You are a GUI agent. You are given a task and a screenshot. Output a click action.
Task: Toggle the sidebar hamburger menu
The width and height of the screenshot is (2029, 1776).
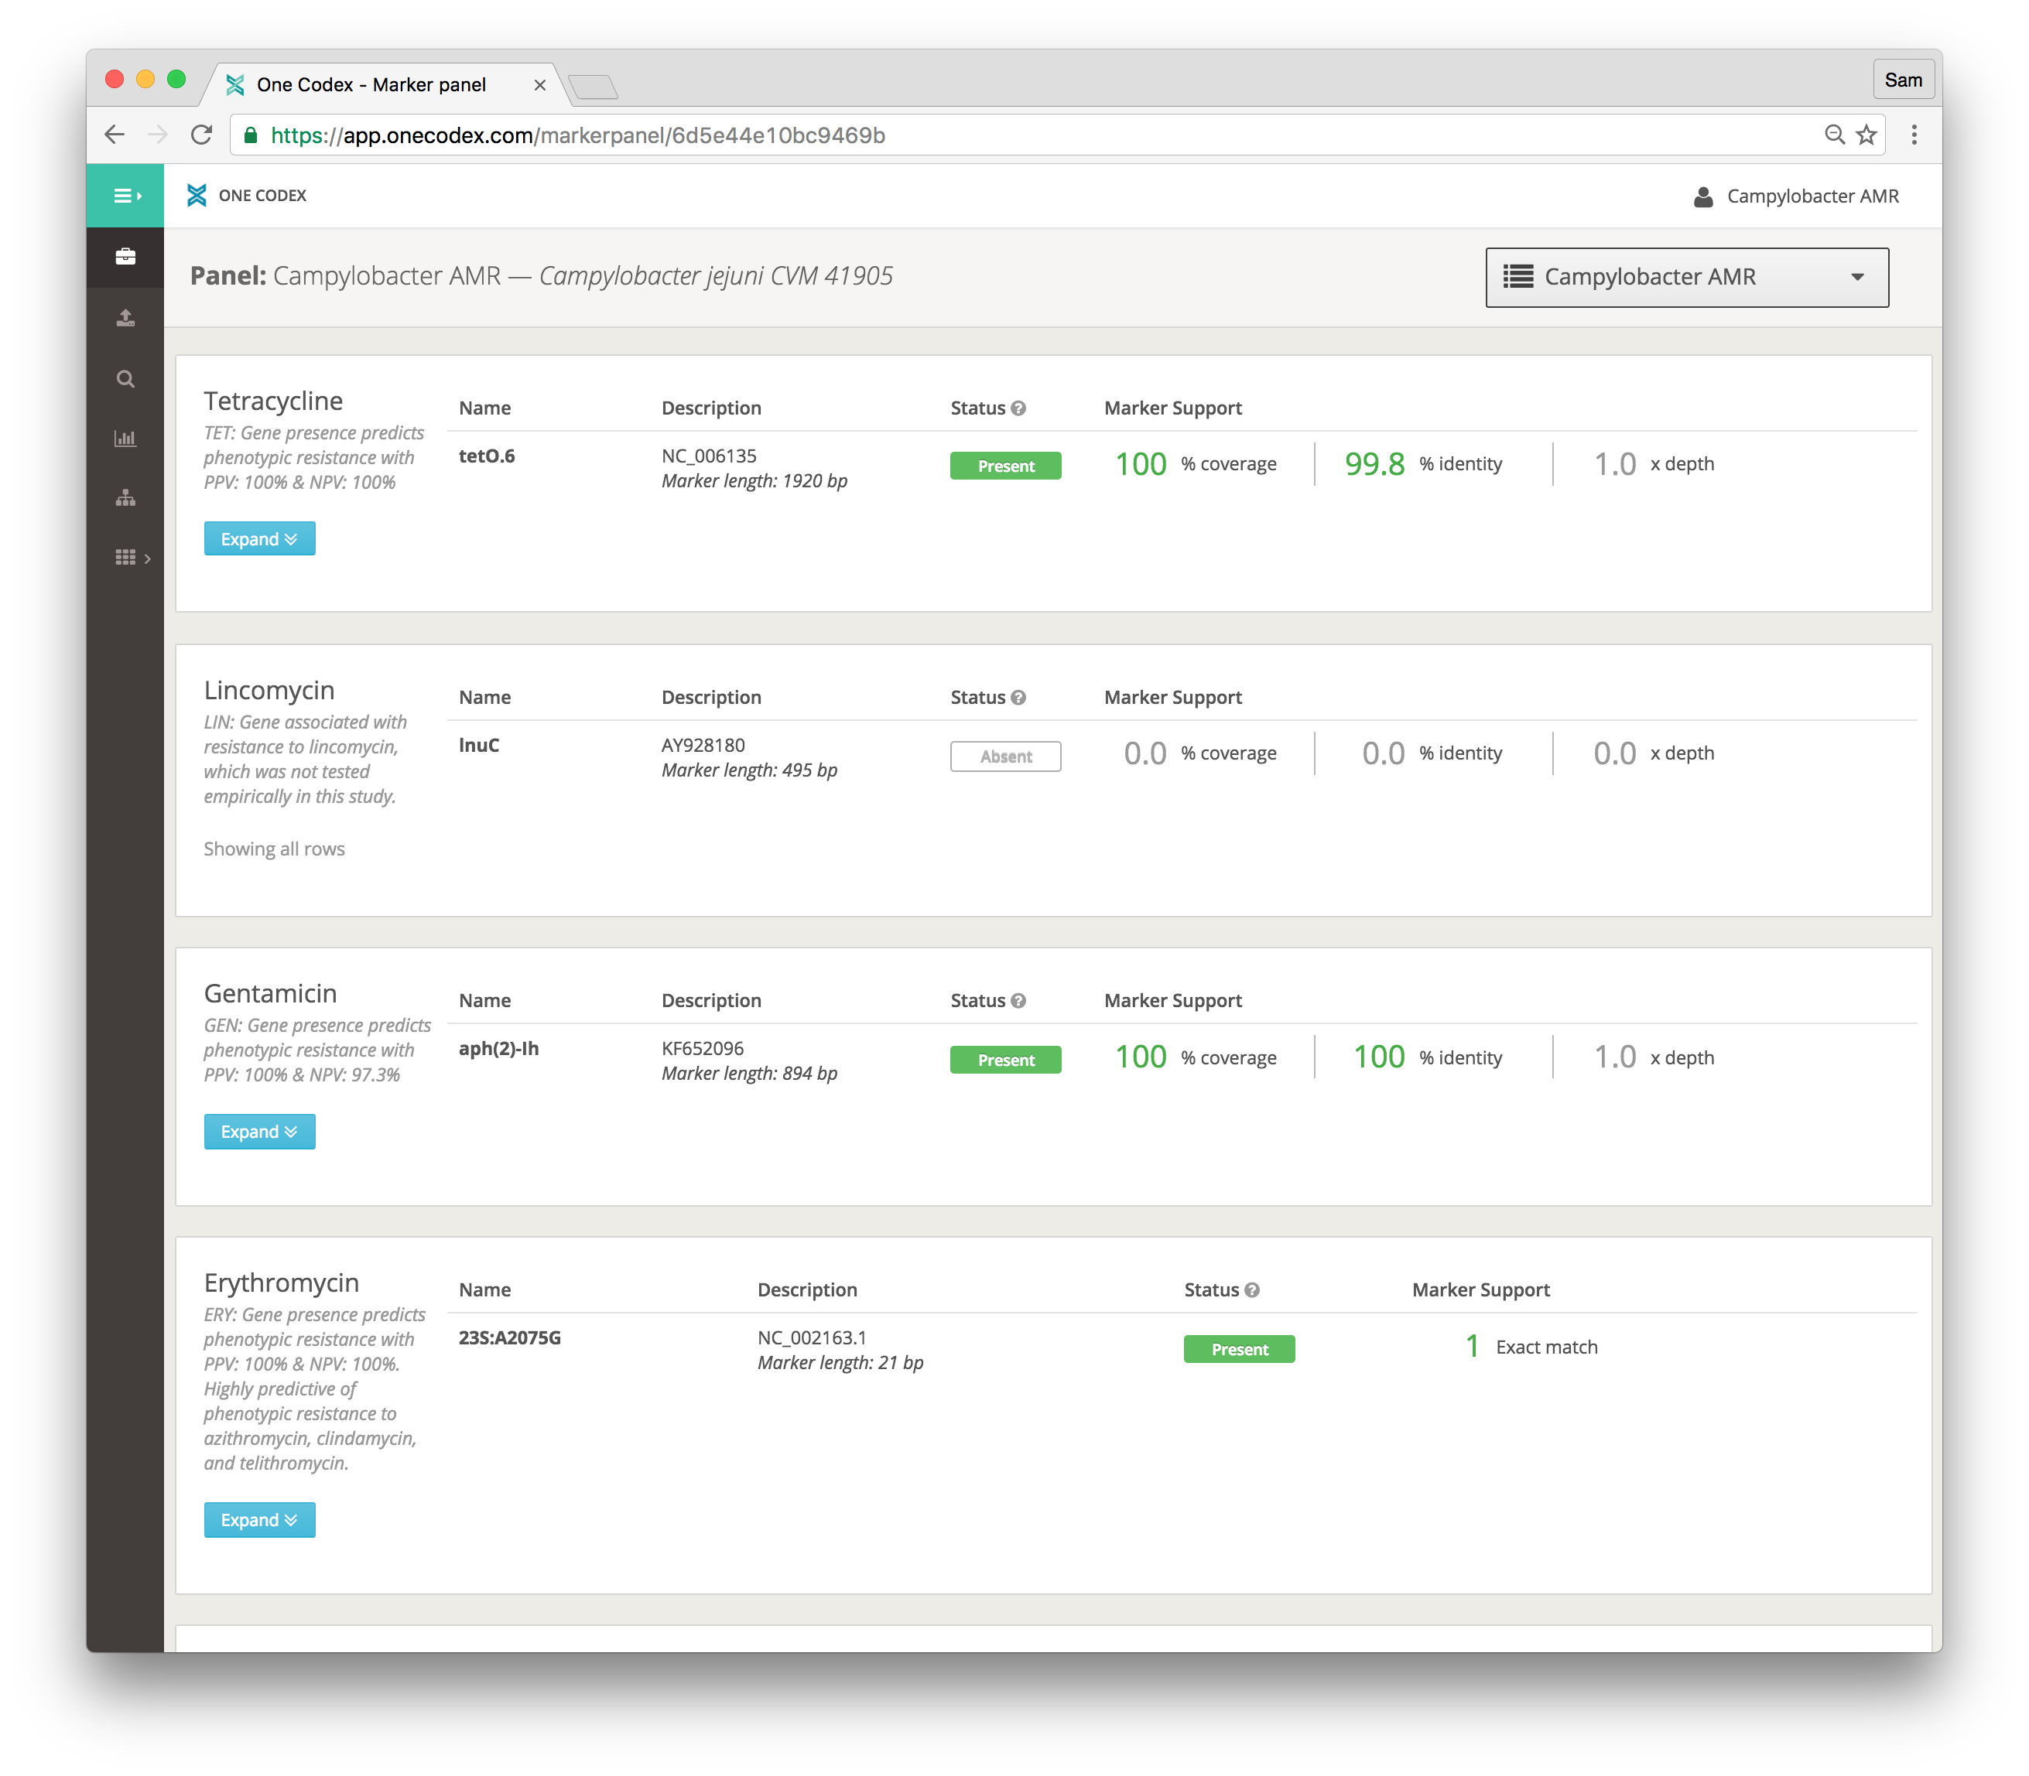tap(126, 195)
